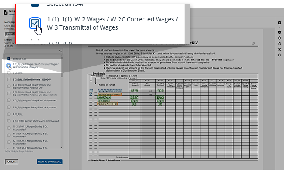Viewport: 284px width, 170px height.
Task: Uncheck the W-2 Wages page 1 checkbox in the page list
Action: [x=9, y=66]
